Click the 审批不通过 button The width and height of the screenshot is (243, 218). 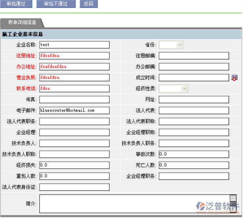tap(56, 4)
